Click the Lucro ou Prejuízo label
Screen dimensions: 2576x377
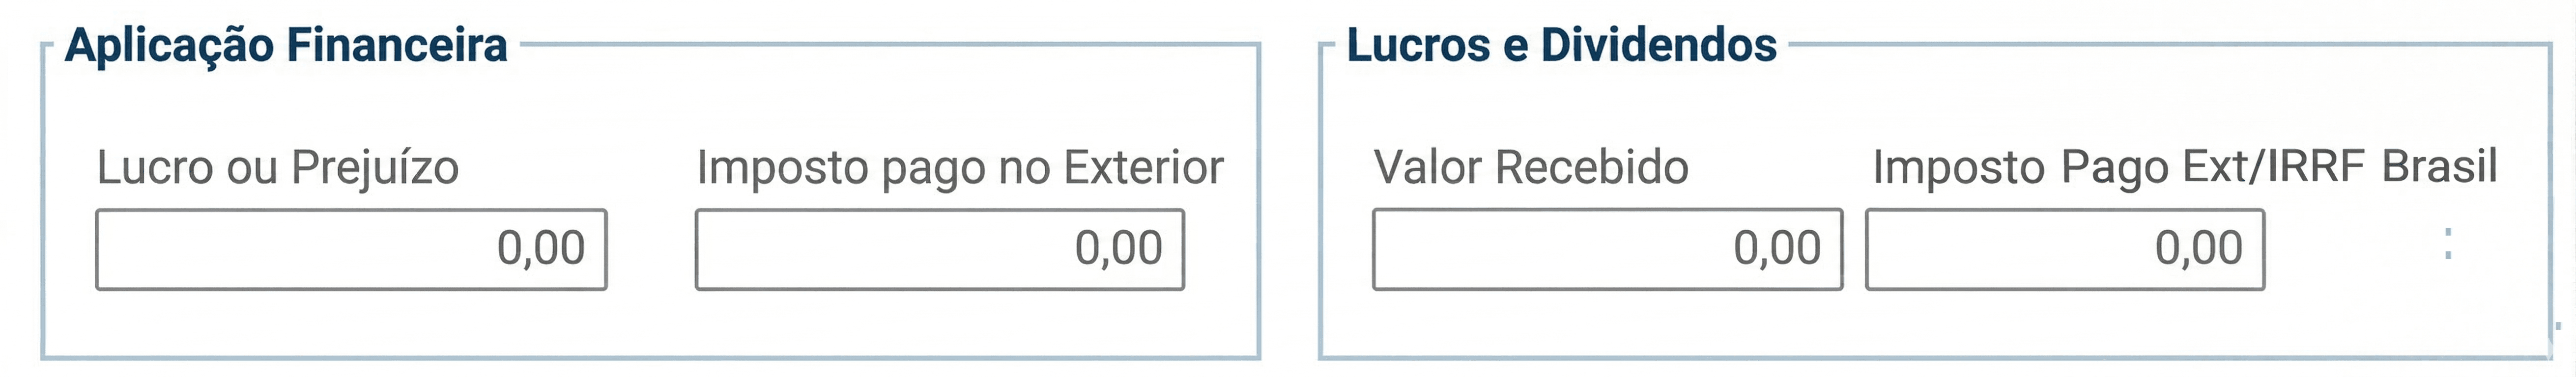(277, 167)
